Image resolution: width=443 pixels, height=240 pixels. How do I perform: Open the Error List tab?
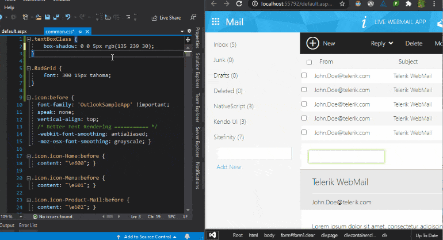click(x=28, y=225)
